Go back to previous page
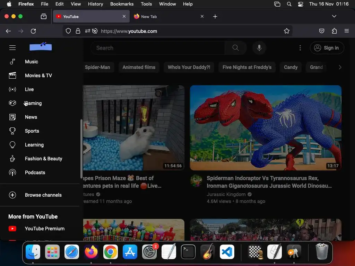Screen dimensions: 355x266 (x=8, y=31)
